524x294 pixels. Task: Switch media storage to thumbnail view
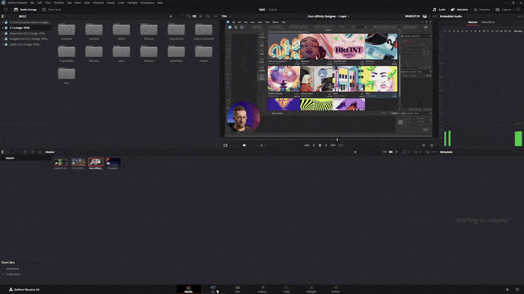pos(195,16)
